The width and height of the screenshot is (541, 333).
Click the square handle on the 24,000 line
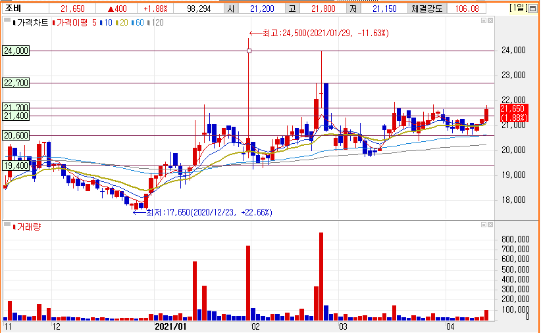[x=249, y=51]
